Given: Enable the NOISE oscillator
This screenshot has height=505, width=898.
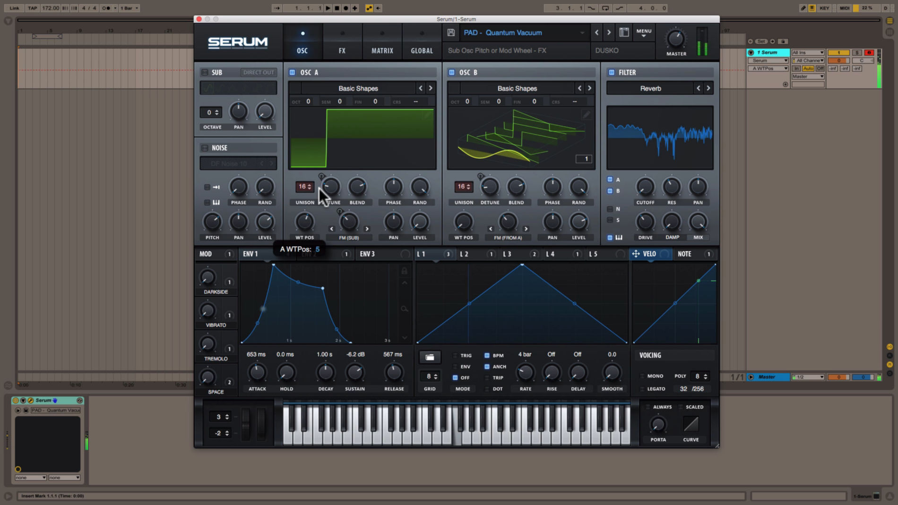Looking at the screenshot, I should pos(205,148).
